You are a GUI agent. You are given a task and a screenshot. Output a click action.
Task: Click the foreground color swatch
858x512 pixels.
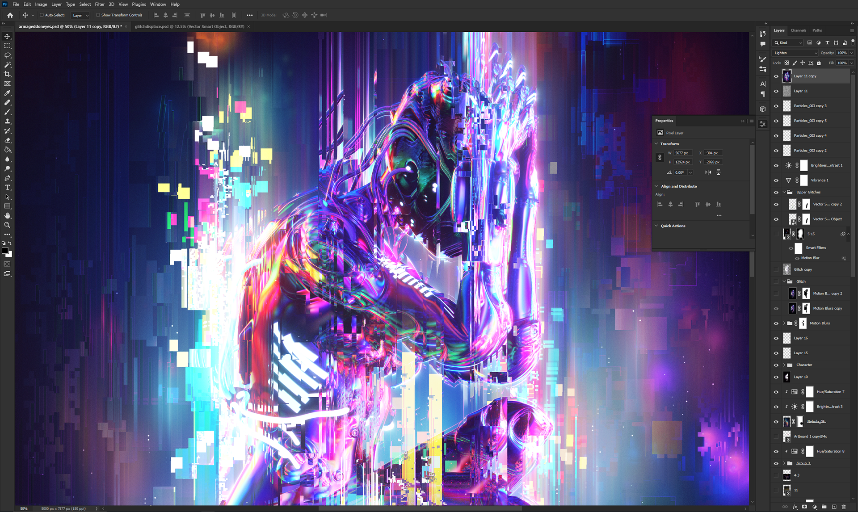[x=5, y=251]
